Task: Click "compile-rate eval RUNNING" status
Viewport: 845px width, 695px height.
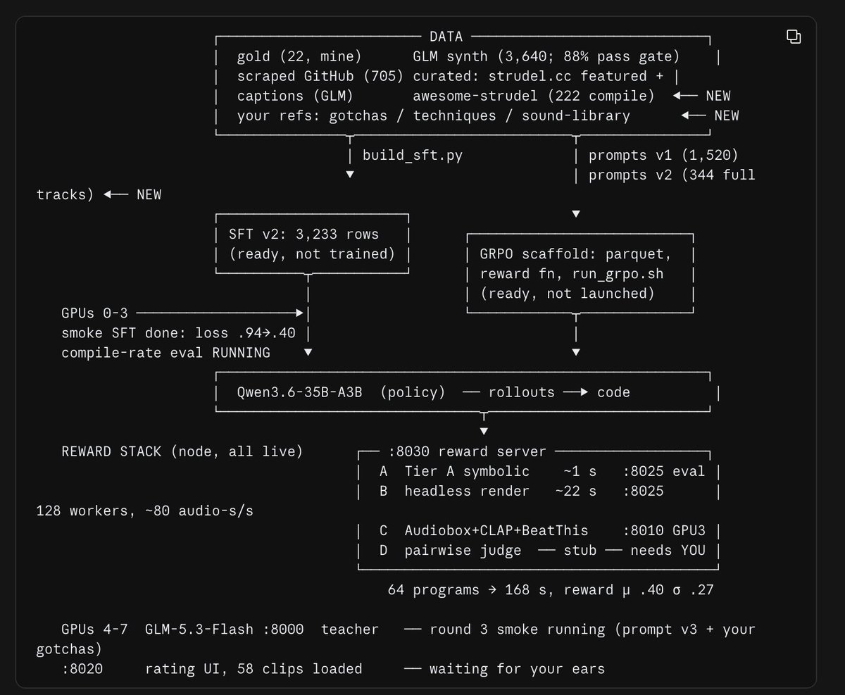Action: pyautogui.click(x=166, y=353)
